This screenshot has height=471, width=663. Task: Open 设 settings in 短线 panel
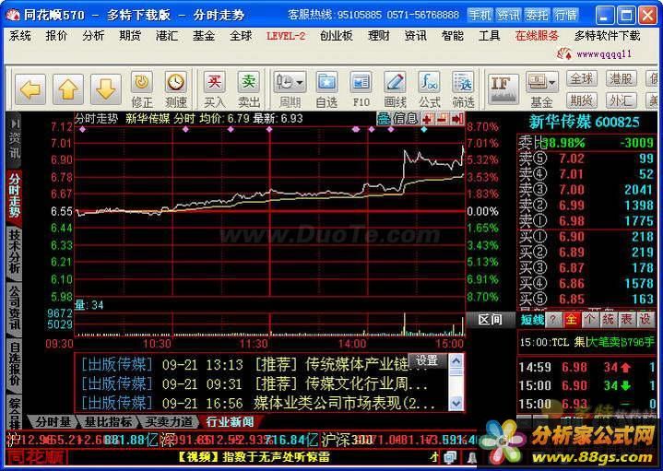click(x=645, y=320)
